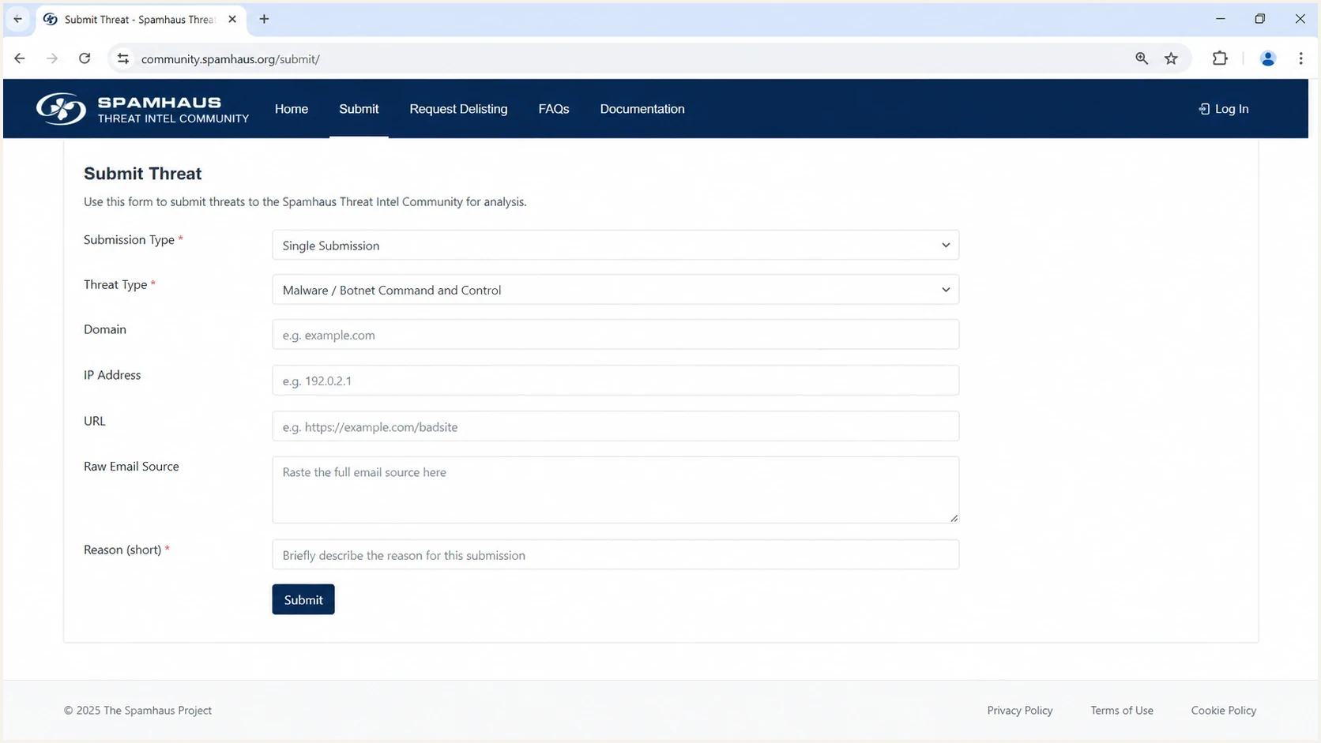
Task: Open site information icon in address bar
Action: [122, 58]
